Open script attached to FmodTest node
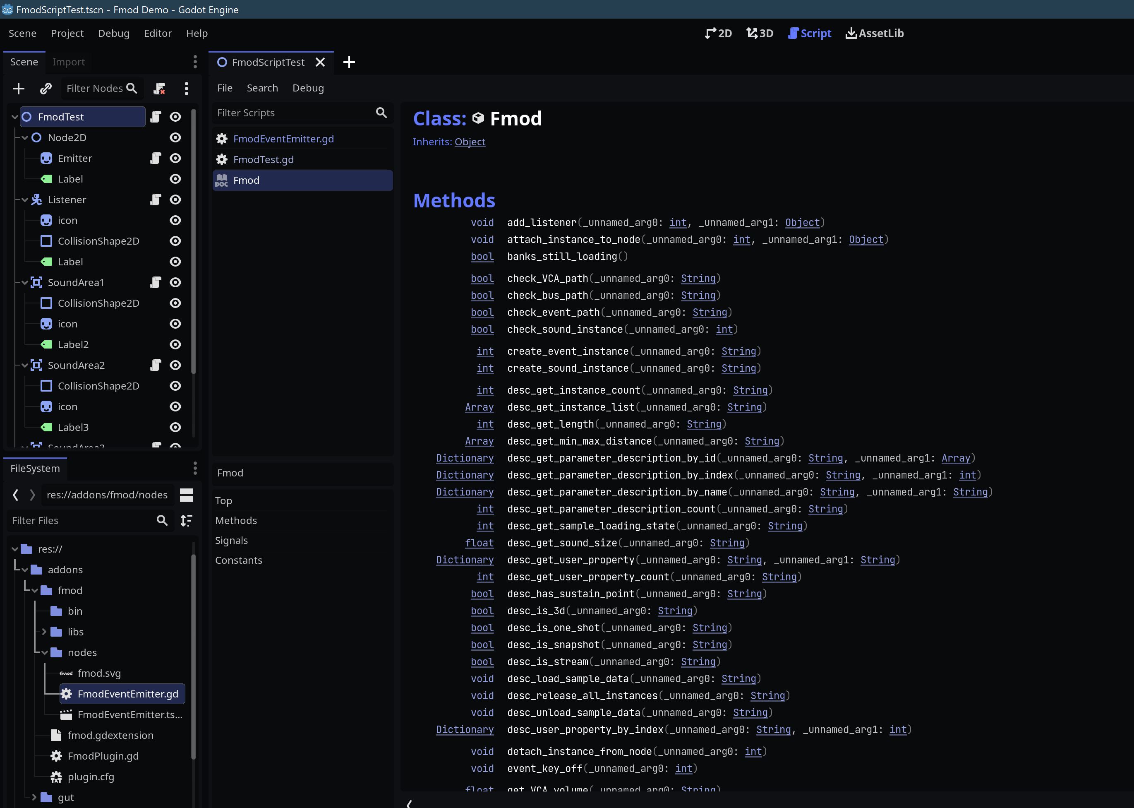 coord(156,117)
